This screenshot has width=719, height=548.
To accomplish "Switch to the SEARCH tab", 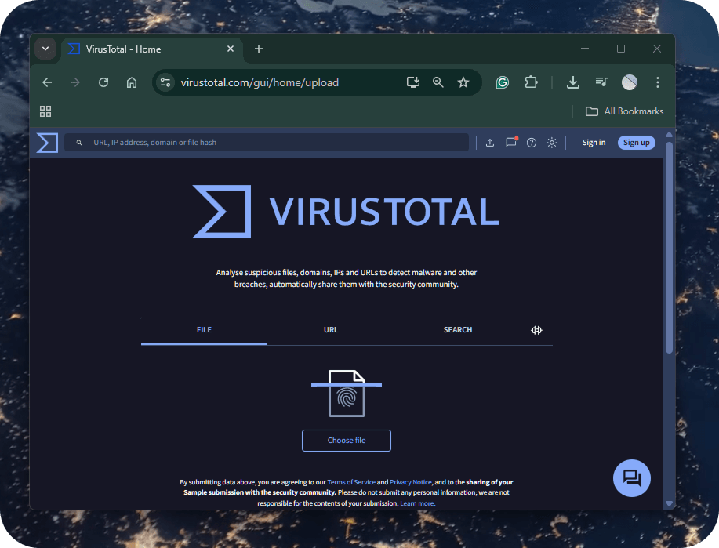I will (x=458, y=330).
